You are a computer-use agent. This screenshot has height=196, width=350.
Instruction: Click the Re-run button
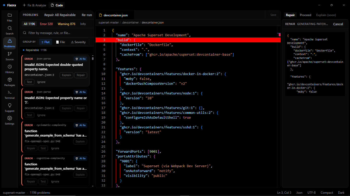pyautogui.click(x=87, y=15)
